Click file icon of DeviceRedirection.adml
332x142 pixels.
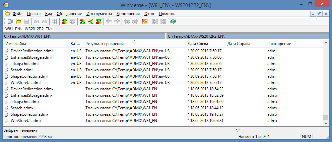(7, 51)
